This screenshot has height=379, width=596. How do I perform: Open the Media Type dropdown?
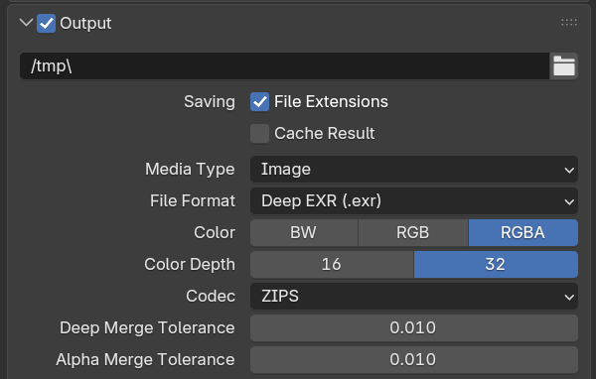[x=414, y=169]
